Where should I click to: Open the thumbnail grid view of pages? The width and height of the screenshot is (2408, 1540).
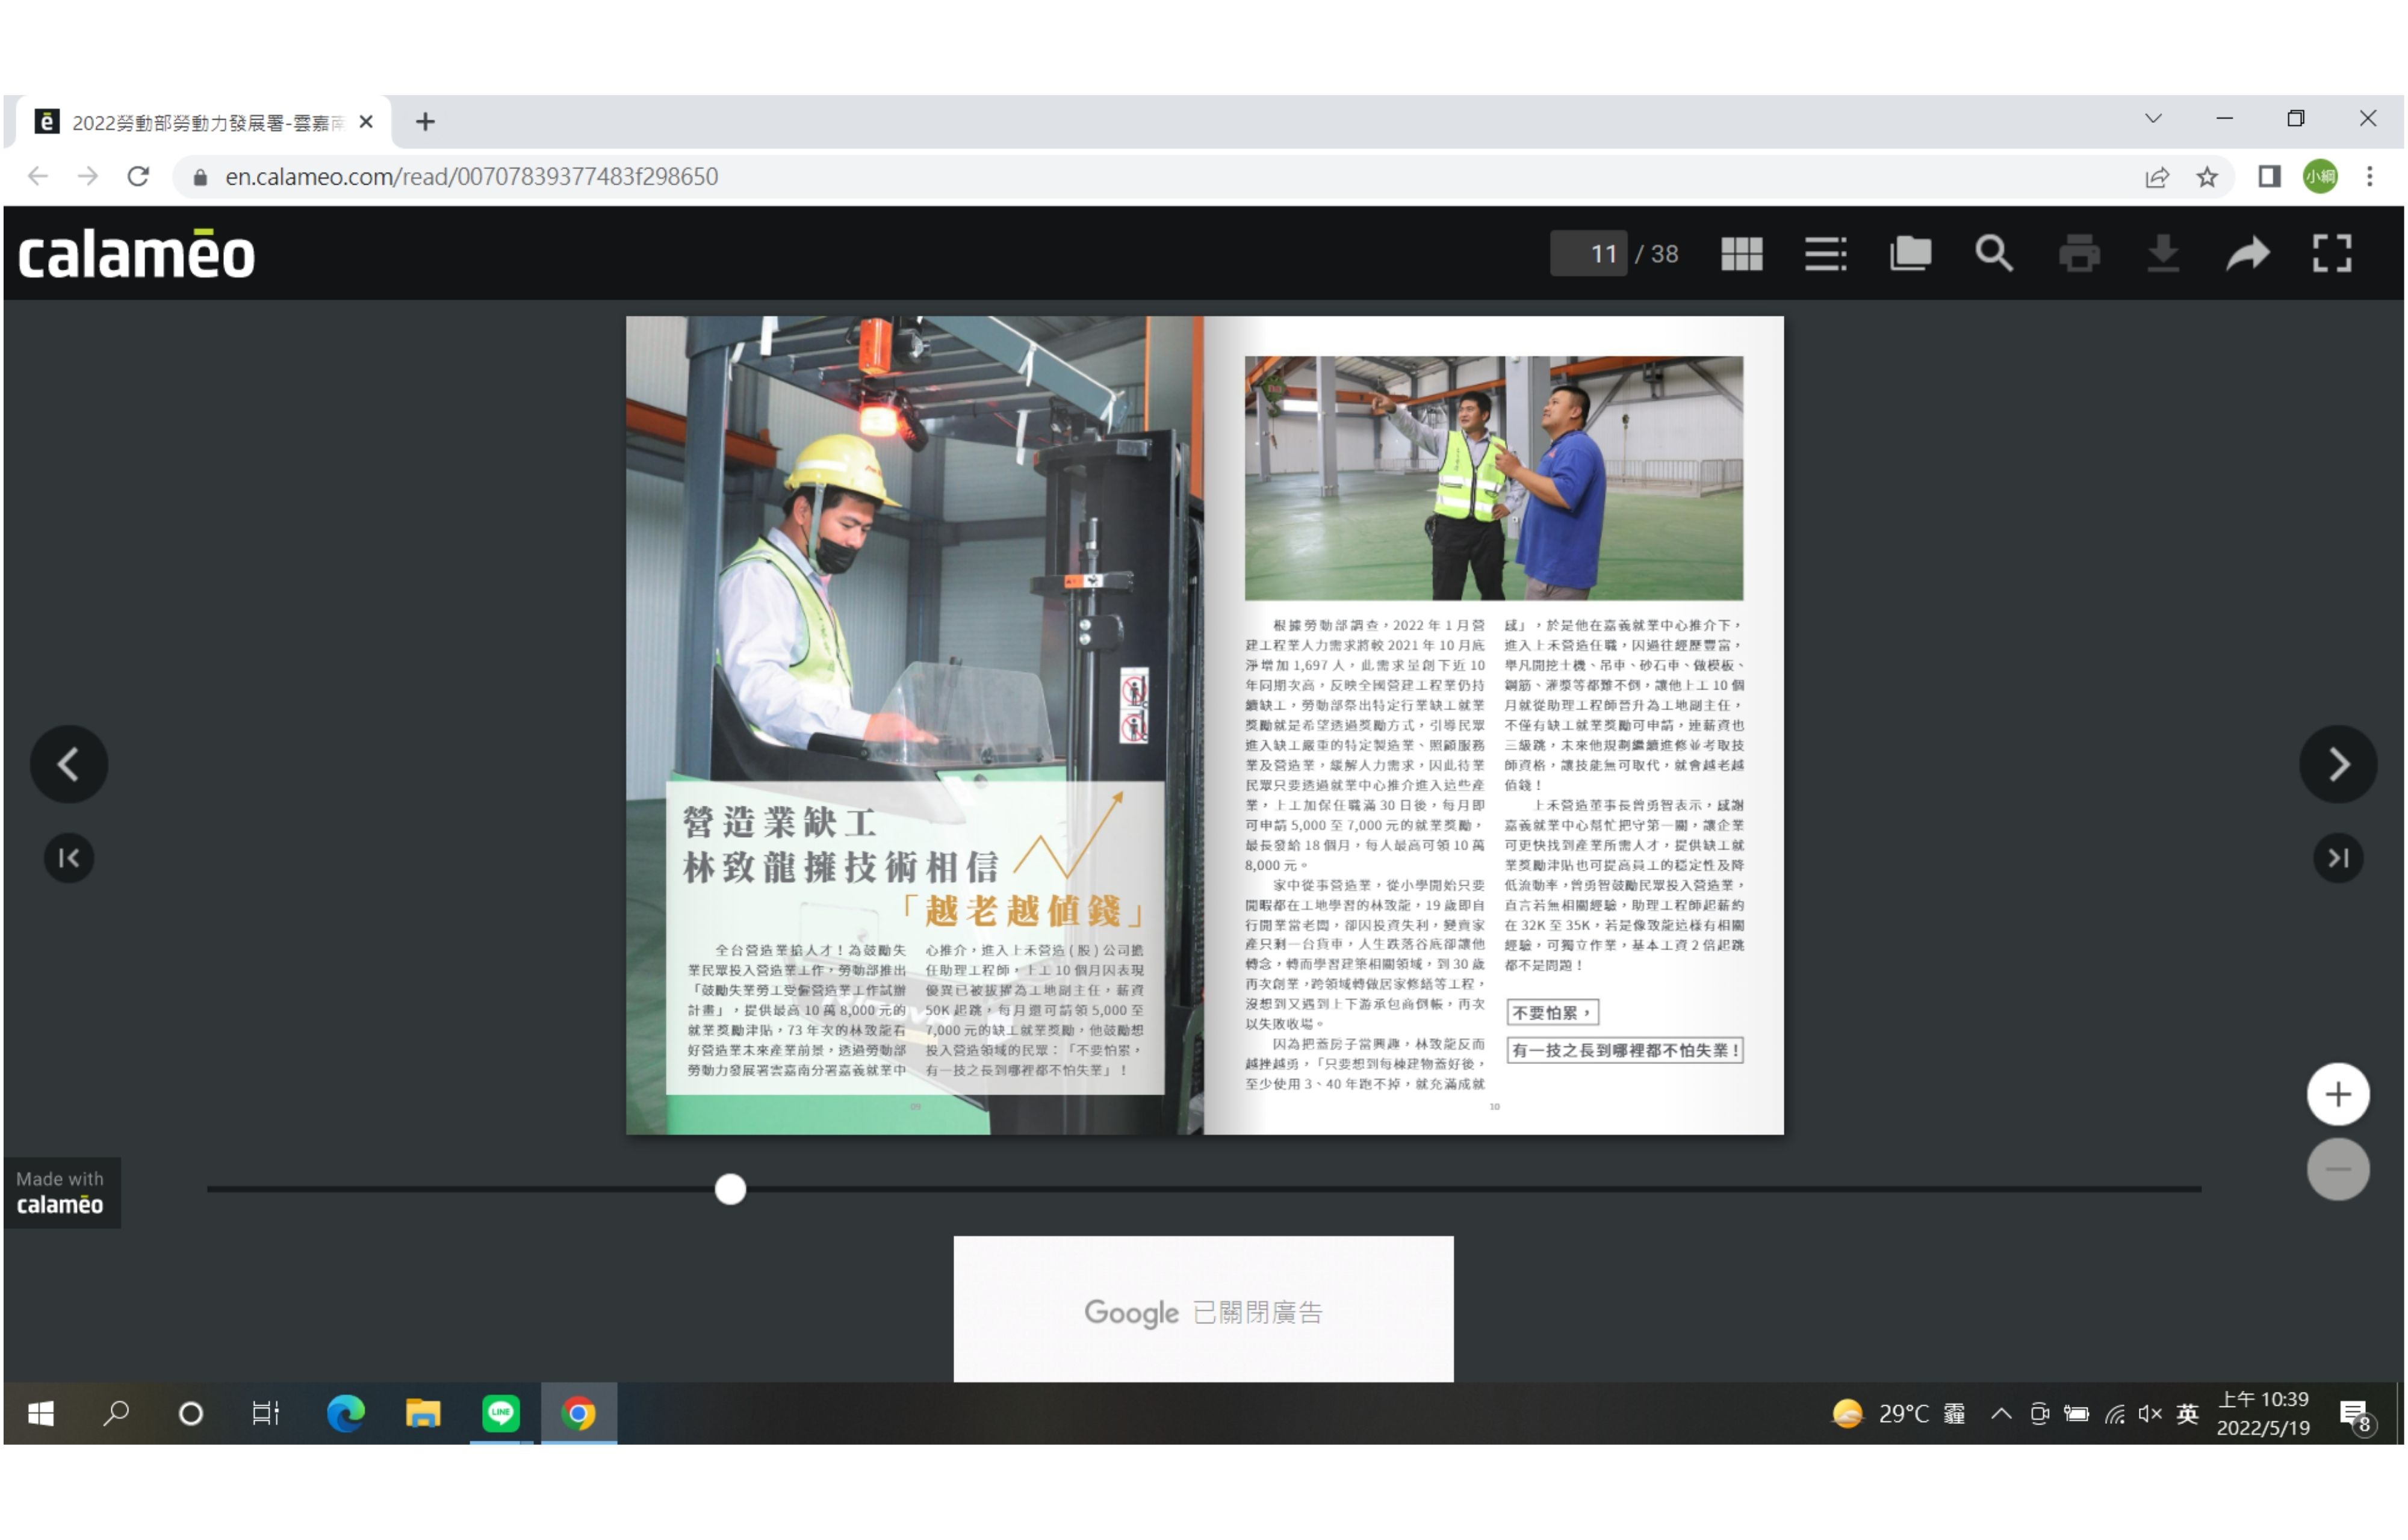[1741, 254]
